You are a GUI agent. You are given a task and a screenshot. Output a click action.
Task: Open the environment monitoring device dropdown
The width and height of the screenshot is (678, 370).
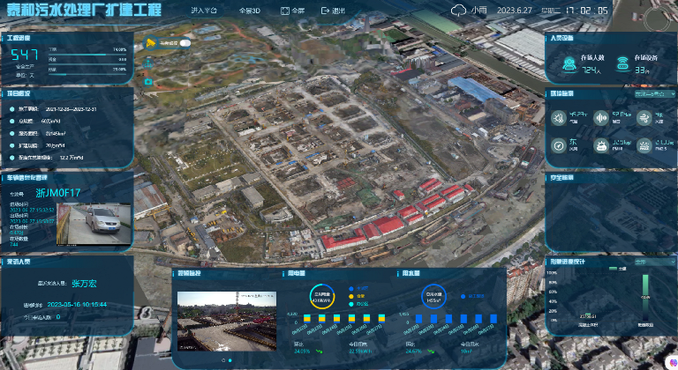(x=652, y=92)
